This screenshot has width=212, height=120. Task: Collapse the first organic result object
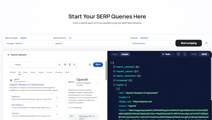117,89
